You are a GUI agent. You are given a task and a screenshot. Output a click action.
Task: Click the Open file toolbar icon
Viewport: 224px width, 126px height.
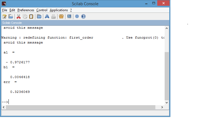(x=11, y=16)
